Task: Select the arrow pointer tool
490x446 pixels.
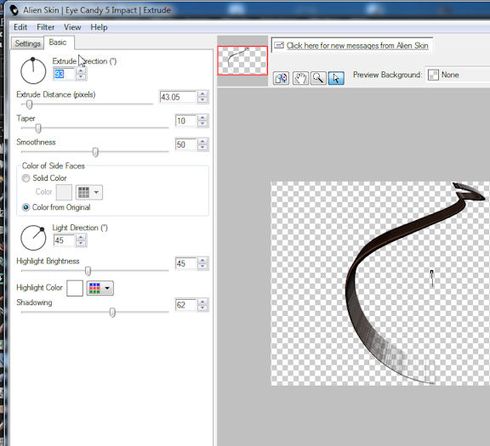Action: click(336, 78)
